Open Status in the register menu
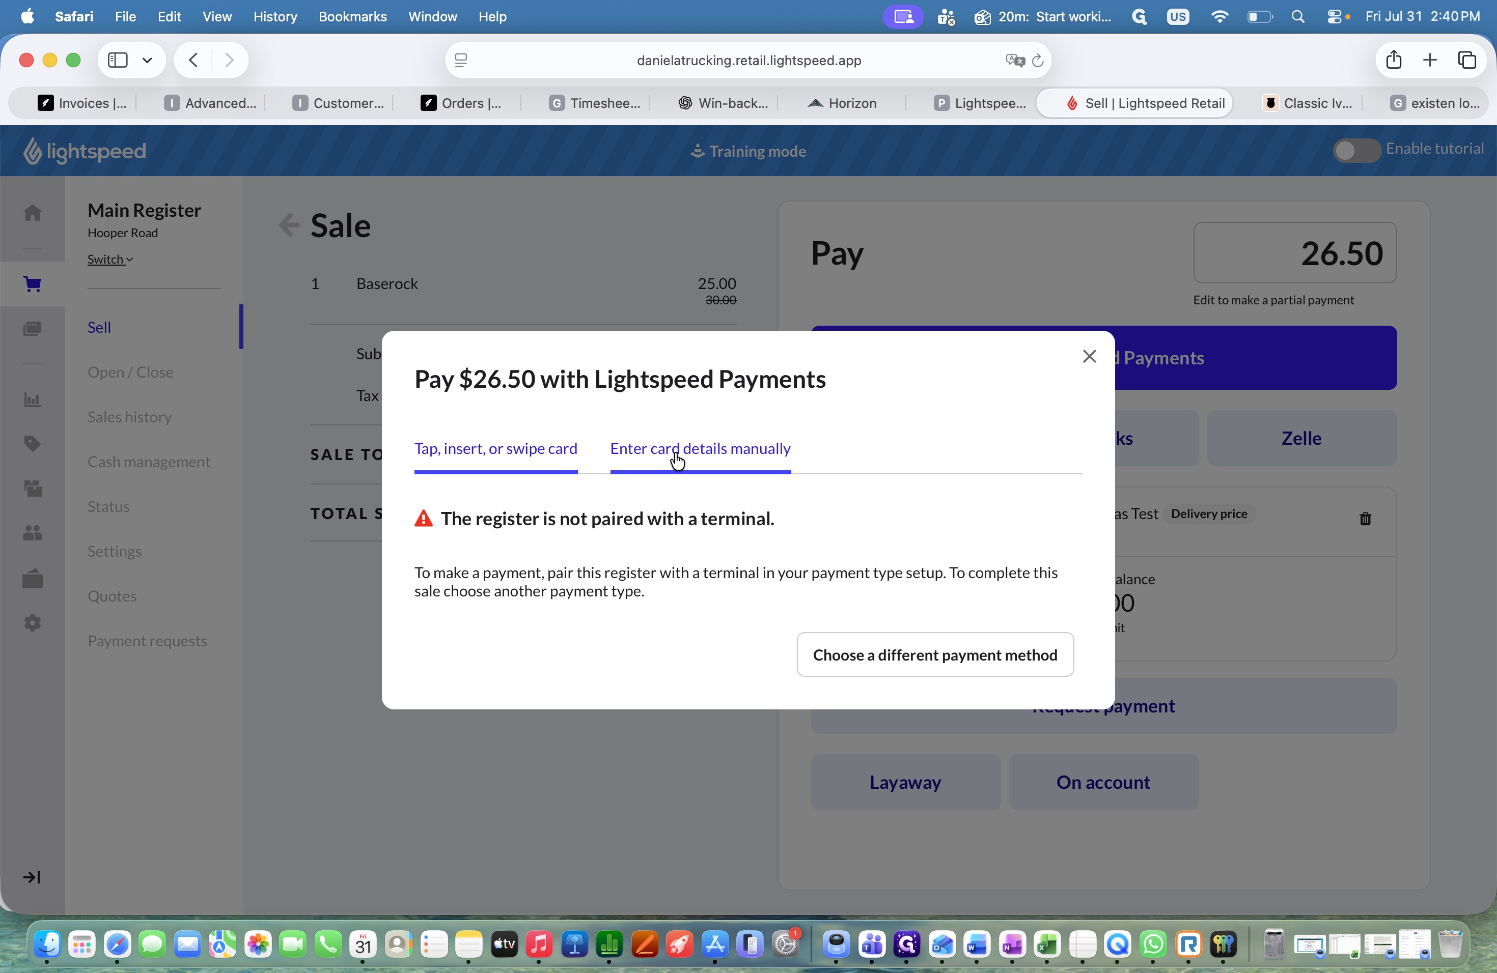This screenshot has height=973, width=1497. [x=108, y=506]
